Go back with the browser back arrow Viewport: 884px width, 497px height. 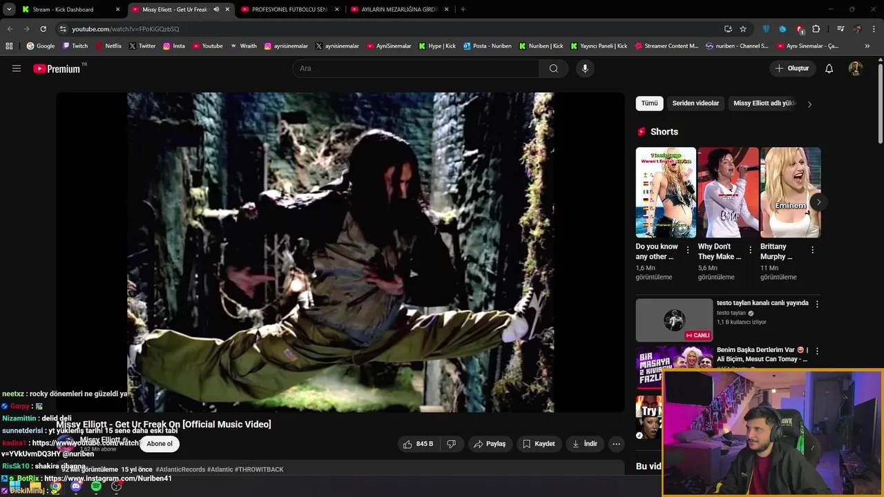point(10,29)
